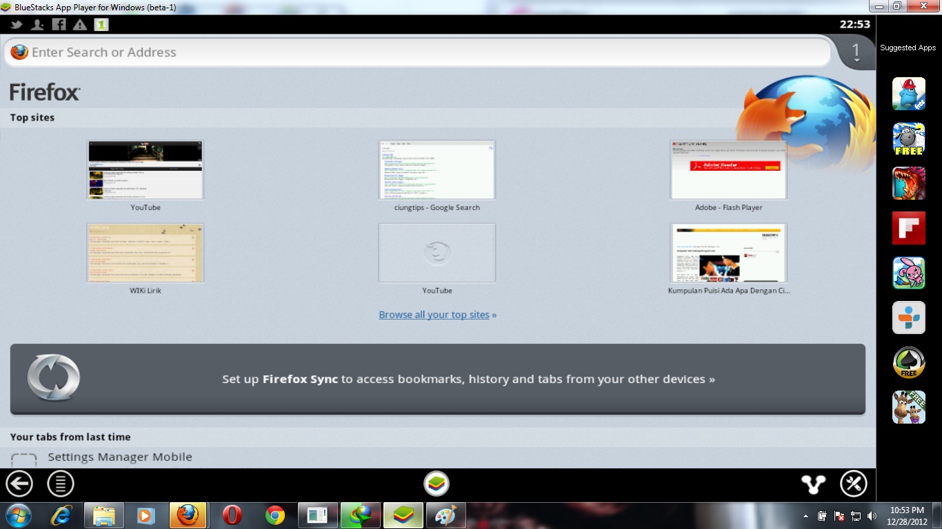
Task: Open the sheep FREE suggested app
Action: [x=909, y=138]
